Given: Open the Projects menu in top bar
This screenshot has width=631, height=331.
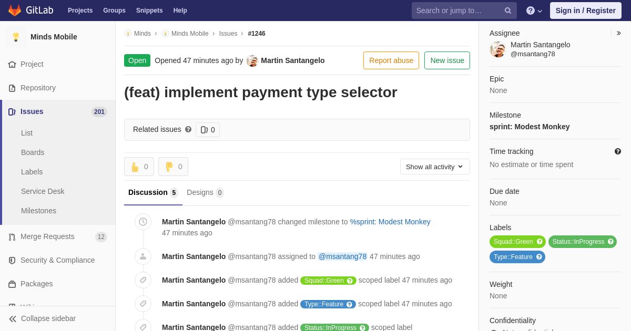Looking at the screenshot, I should coord(80,11).
